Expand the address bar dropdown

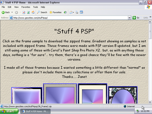pyautogui.click(x=130, y=18)
